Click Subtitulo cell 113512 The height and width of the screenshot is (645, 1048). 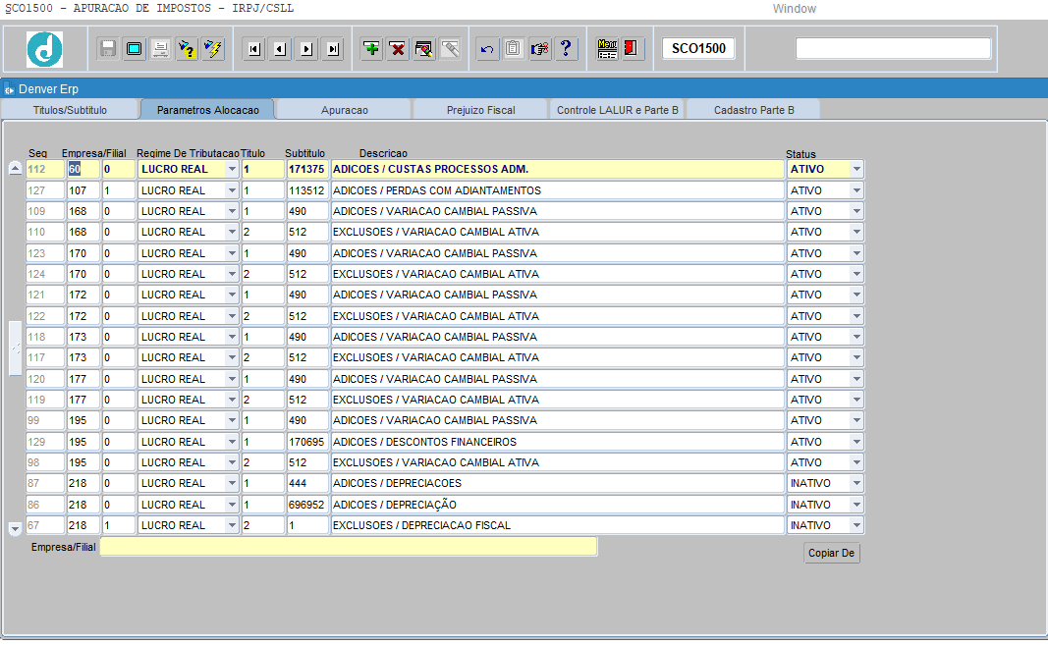307,191
